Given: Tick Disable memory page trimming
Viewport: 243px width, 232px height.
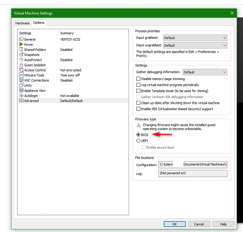Looking at the screenshot, I should tap(138, 79).
